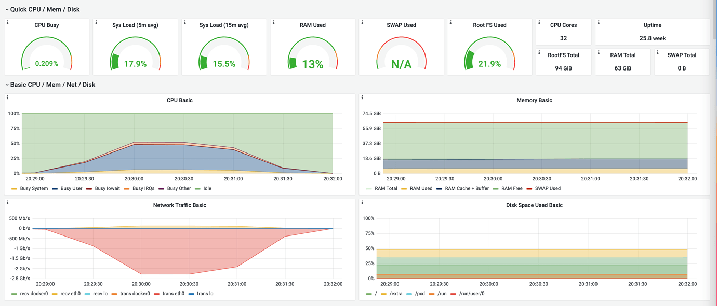Viewport: 717px width, 306px height.
Task: Click the info icon on CPU Basic panel
Action: tap(6, 98)
